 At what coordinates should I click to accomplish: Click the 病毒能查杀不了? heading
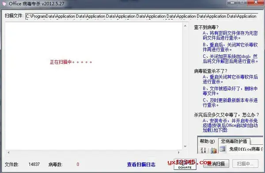(x=211, y=71)
